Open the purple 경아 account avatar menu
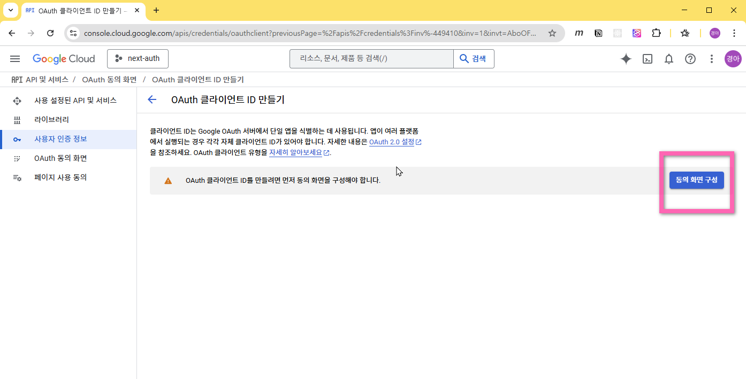The image size is (746, 379). pyautogui.click(x=733, y=59)
